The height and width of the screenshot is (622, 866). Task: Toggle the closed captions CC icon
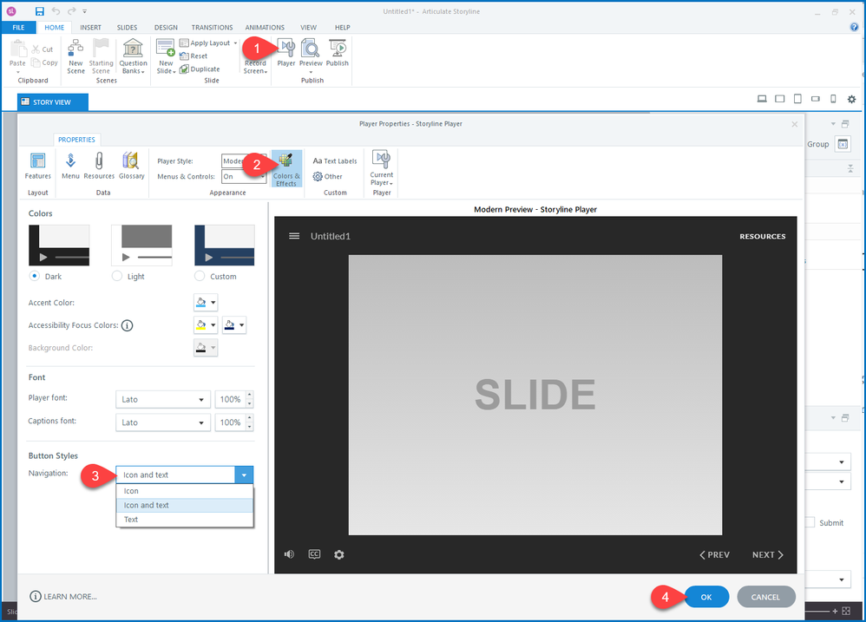[x=314, y=554]
